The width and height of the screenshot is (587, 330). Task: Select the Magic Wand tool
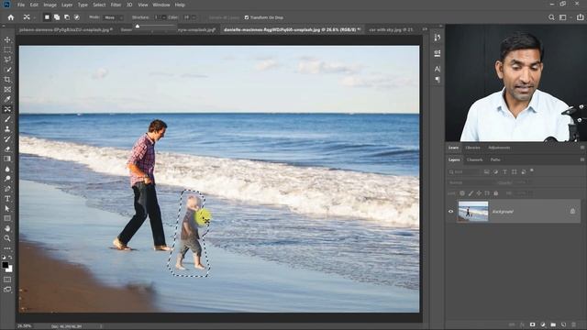pos(7,70)
